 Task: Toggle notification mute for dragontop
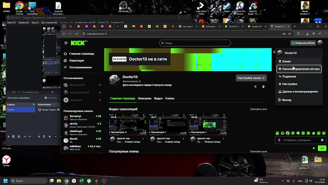coord(100,100)
